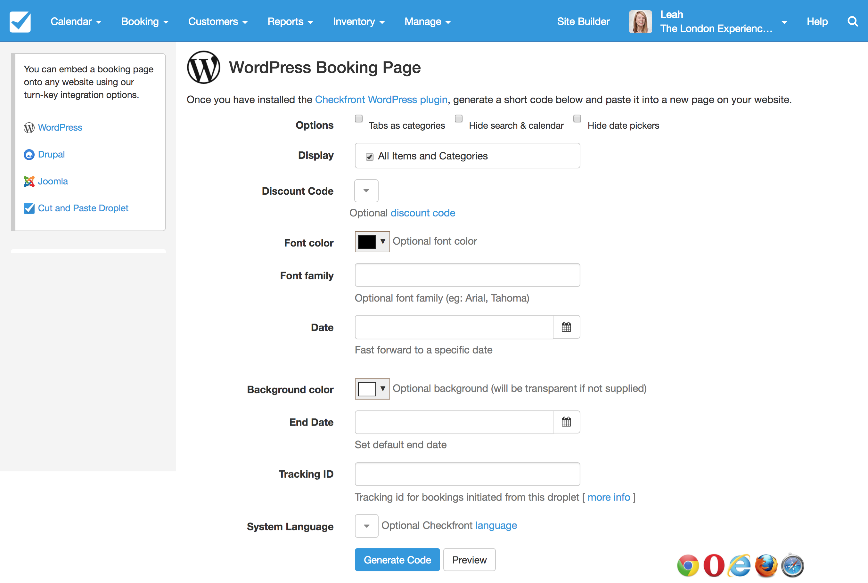The width and height of the screenshot is (868, 583).
Task: Click the Drupal icon in sidebar
Action: pos(29,154)
